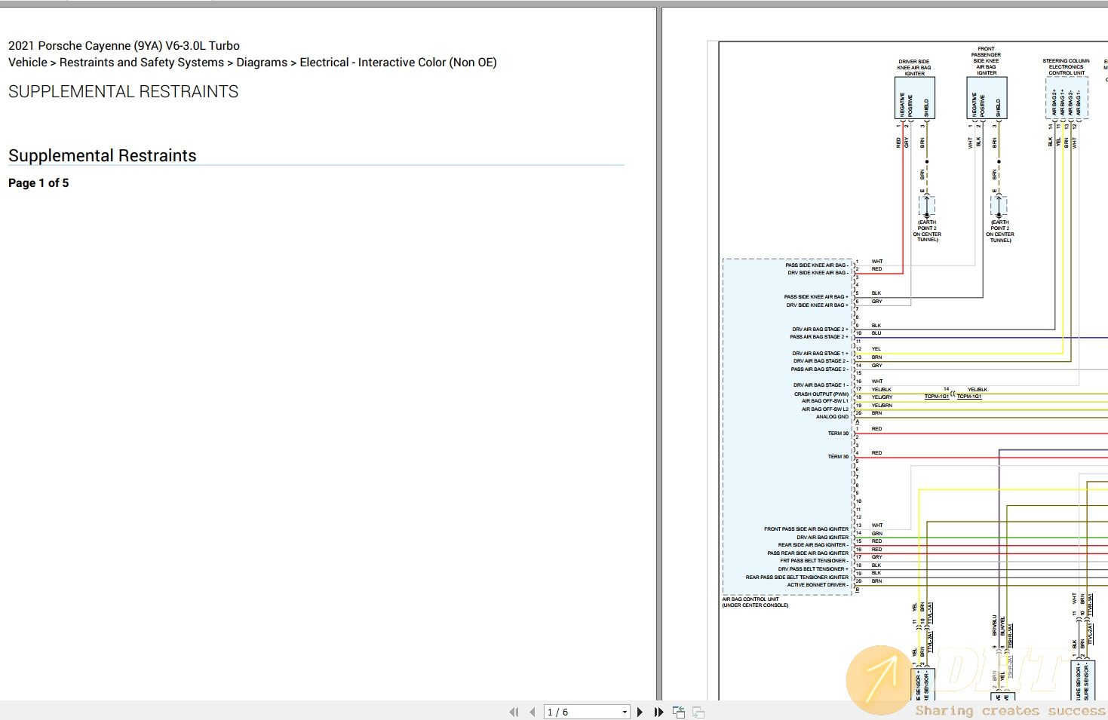Go to the first page
Viewport: 1108px width, 720px height.
pyautogui.click(x=514, y=712)
